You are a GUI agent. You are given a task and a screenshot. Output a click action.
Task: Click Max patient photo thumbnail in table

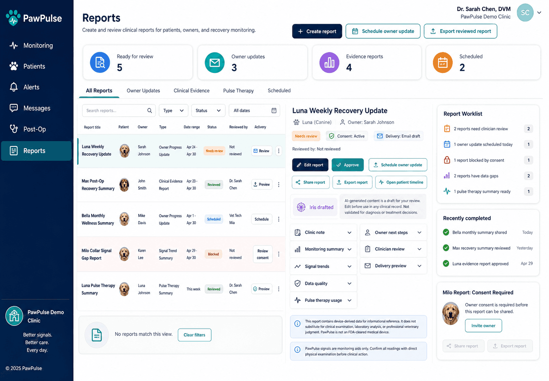click(x=124, y=185)
